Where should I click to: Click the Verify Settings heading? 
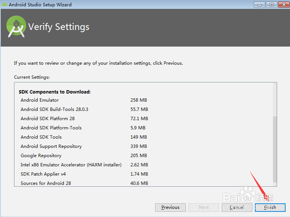pos(59,27)
